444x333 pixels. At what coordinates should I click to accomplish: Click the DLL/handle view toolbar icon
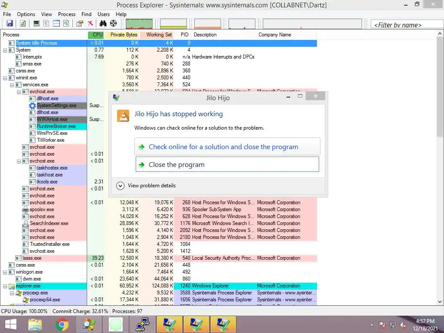pyautogui.click(x=66, y=23)
